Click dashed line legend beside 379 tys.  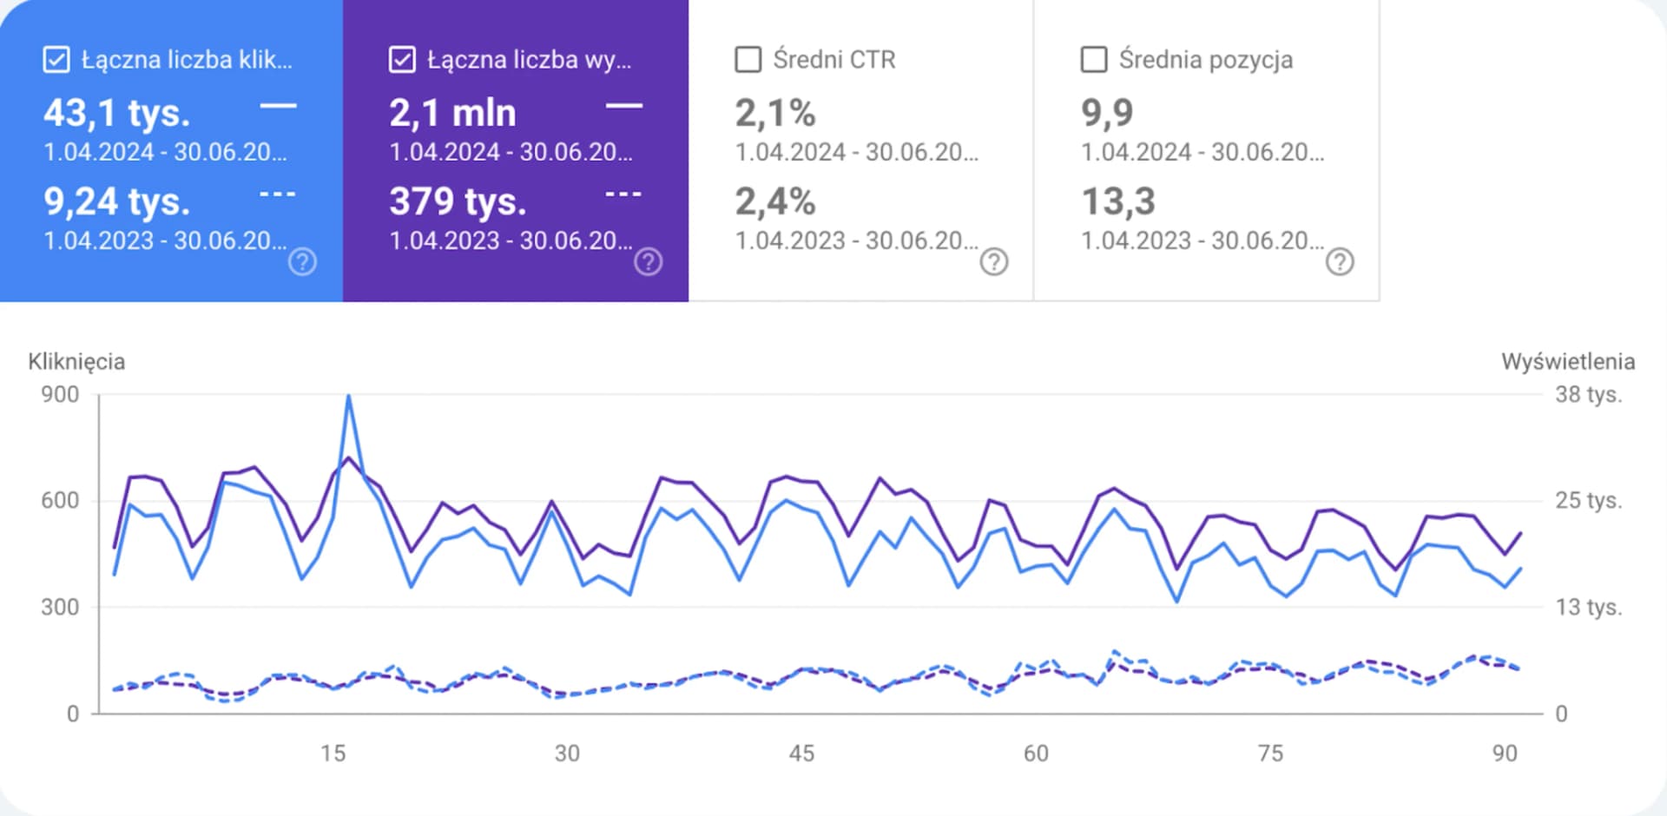click(x=623, y=194)
